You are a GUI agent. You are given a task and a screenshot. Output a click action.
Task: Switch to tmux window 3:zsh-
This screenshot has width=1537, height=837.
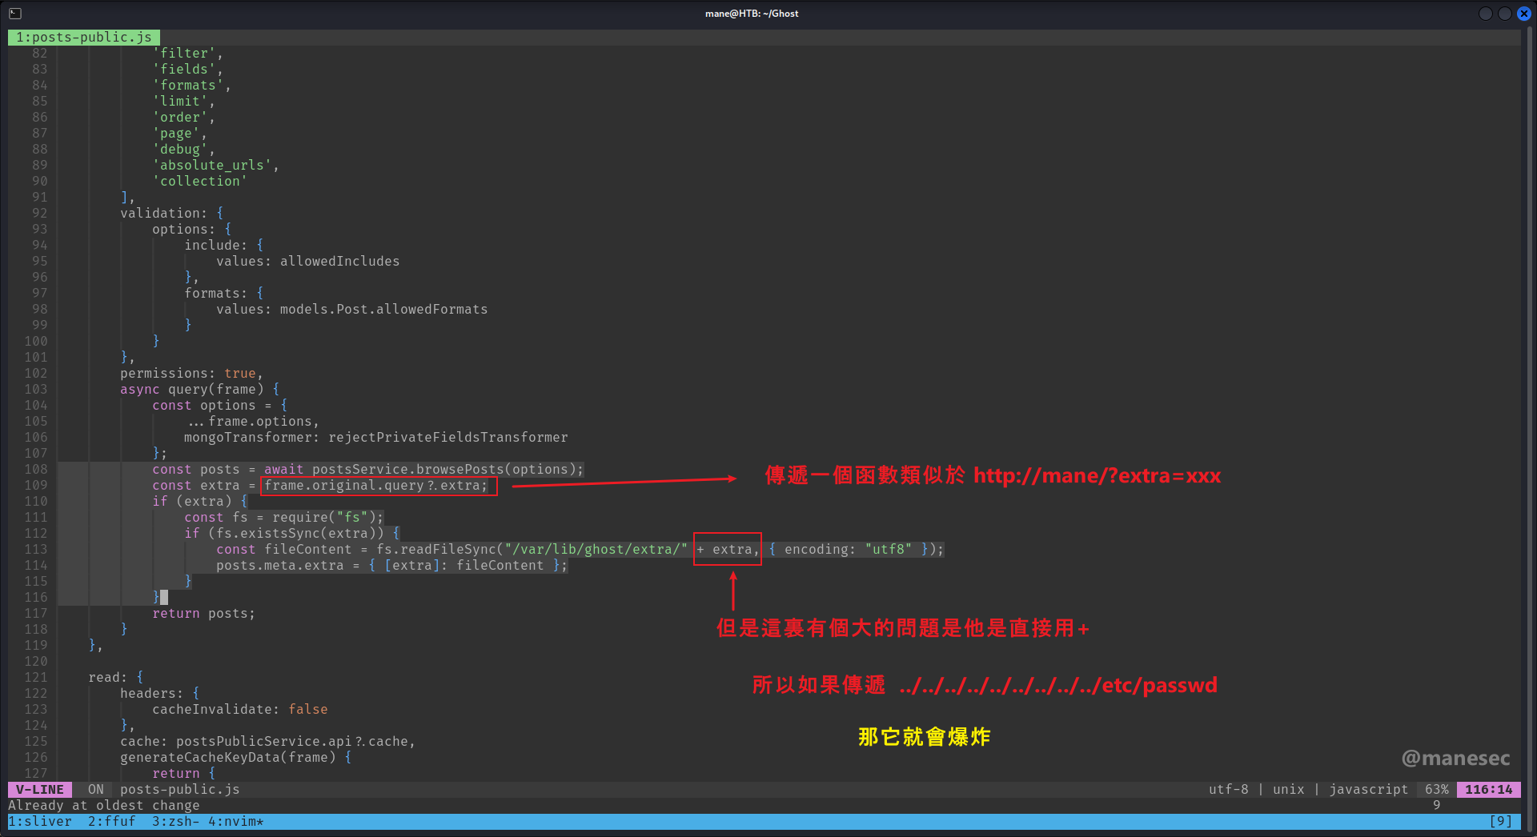coord(176,821)
